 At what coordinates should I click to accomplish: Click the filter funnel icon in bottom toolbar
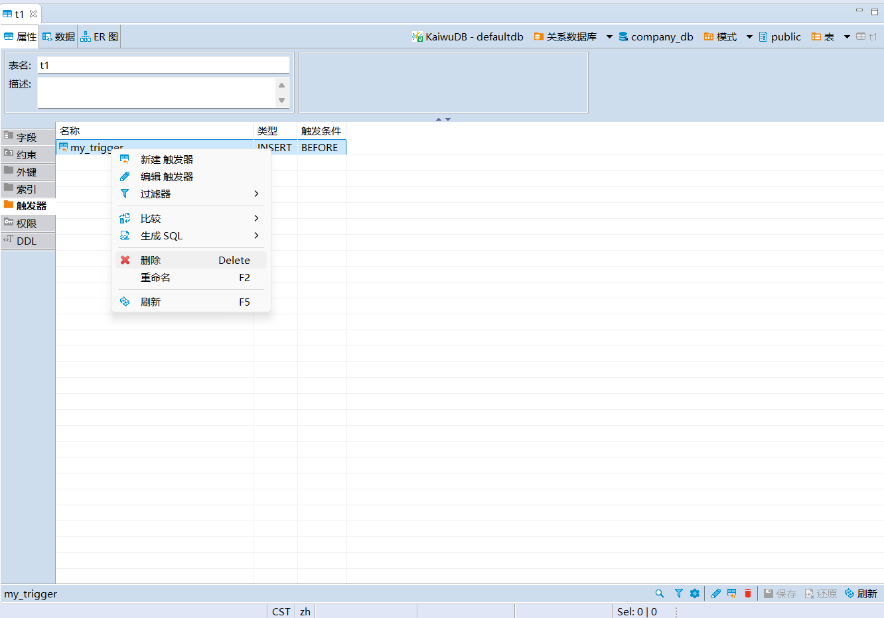click(678, 593)
